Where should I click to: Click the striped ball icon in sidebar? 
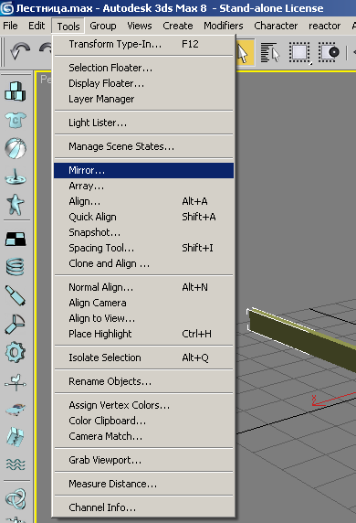(16, 148)
